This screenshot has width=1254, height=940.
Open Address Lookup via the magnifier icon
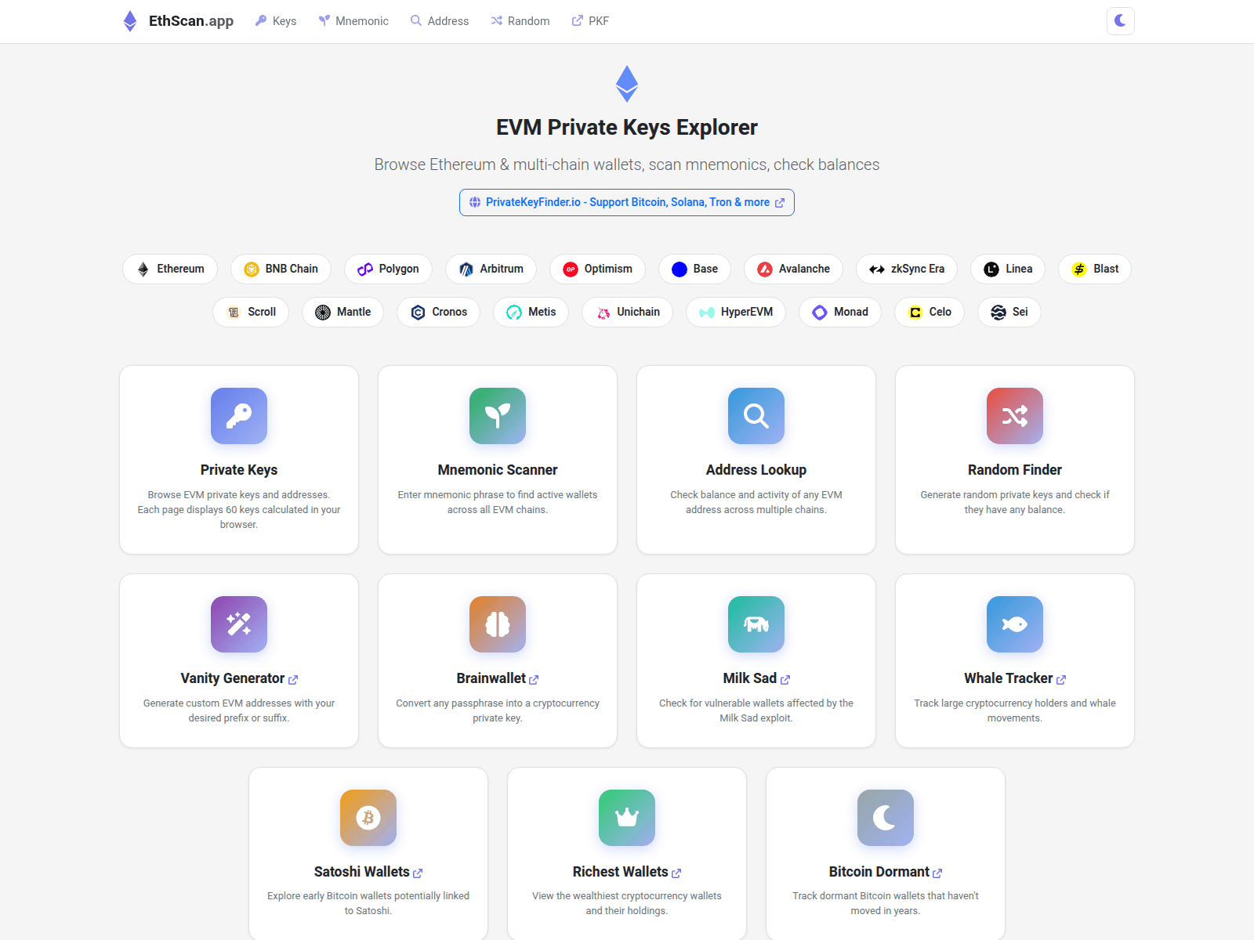pyautogui.click(x=756, y=416)
